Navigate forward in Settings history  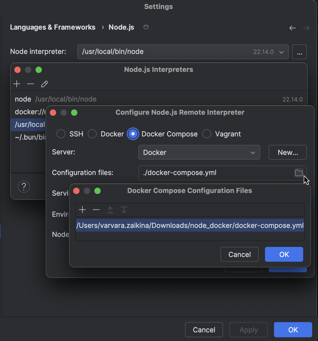tap(306, 27)
